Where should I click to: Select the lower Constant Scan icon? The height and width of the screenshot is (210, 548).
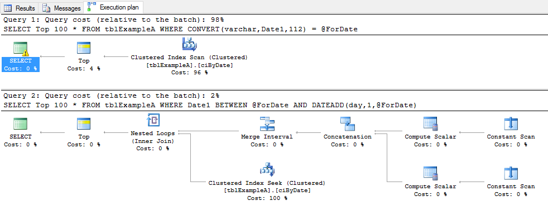[511, 174]
